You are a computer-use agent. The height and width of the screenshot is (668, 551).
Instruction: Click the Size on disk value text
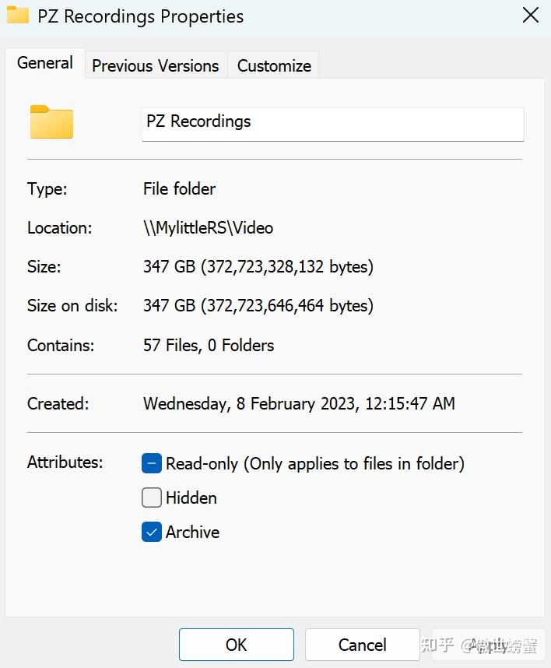point(258,305)
